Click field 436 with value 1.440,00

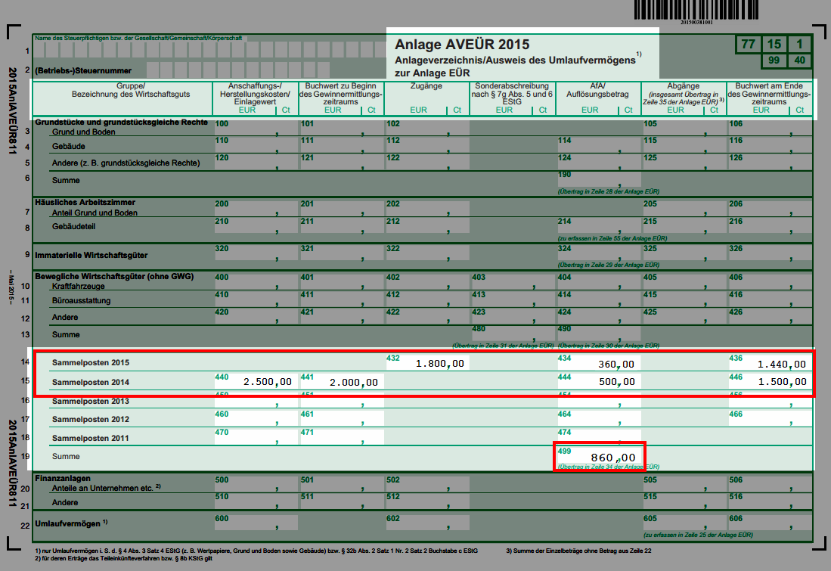[x=769, y=363]
